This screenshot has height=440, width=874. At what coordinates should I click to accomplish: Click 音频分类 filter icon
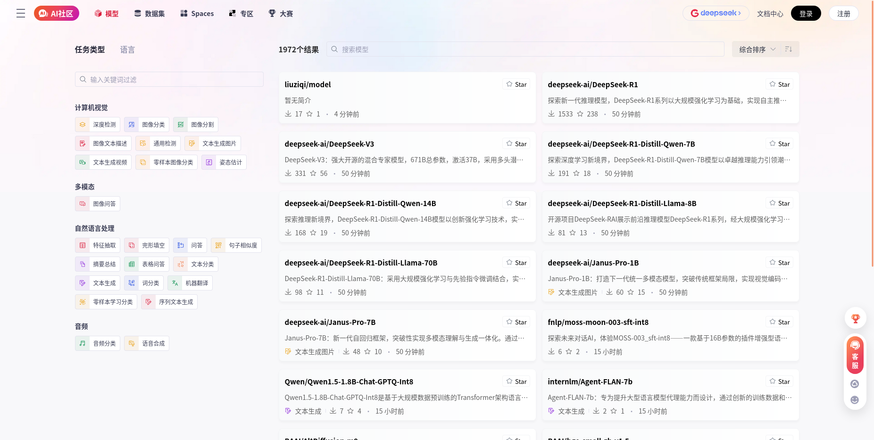[83, 343]
